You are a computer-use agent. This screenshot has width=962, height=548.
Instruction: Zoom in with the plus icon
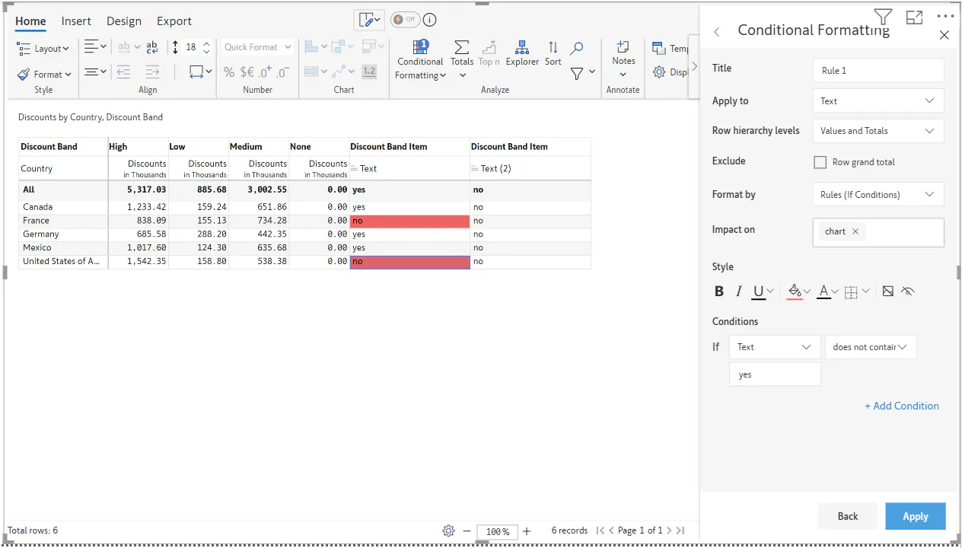(527, 530)
